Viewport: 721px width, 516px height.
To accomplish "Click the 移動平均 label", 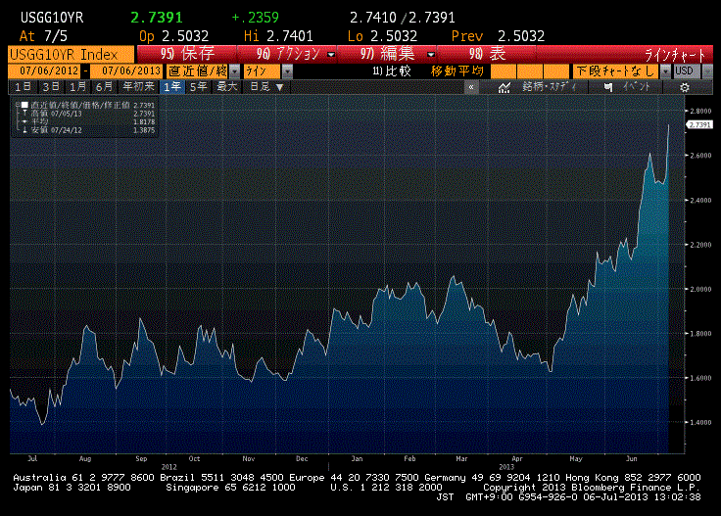I will [457, 71].
